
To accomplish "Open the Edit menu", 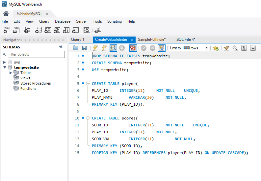I will click(17, 21).
